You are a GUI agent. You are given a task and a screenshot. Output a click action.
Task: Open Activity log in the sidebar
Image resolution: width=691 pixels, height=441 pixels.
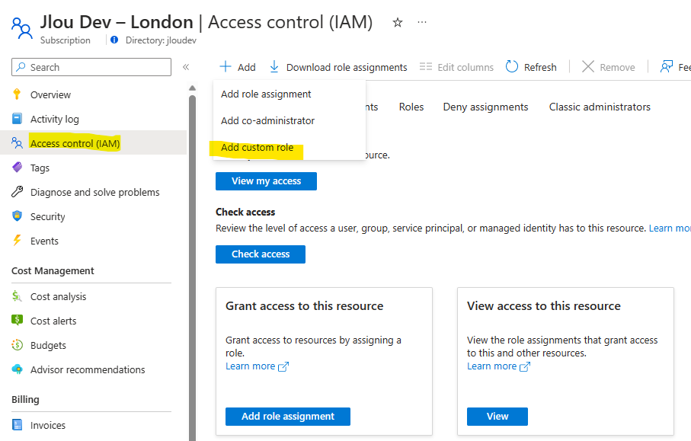[55, 119]
